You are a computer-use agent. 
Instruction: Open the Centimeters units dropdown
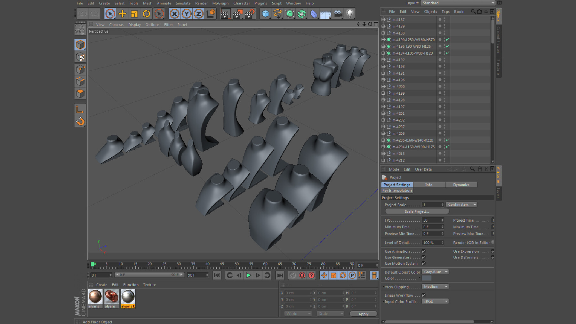pos(461,204)
